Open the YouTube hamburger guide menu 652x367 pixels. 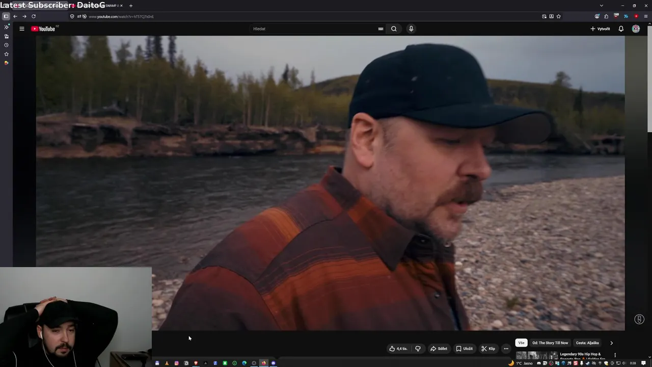pos(22,29)
